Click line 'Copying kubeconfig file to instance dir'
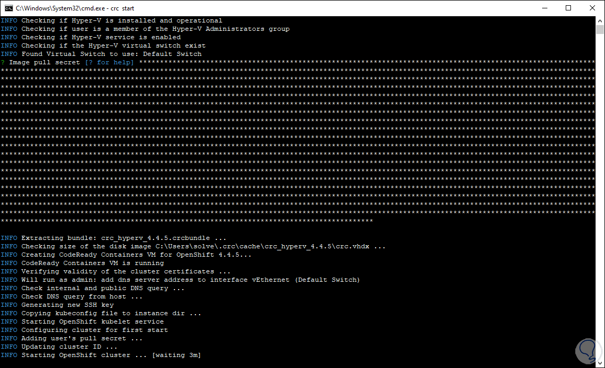Screen dimensions: 605x368 coord(101,313)
